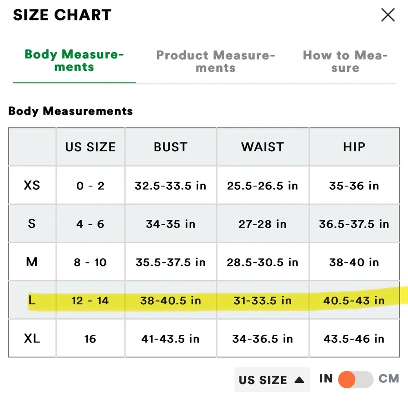Select the 12 - 14 size cell
The image size is (408, 408).
[90, 300]
